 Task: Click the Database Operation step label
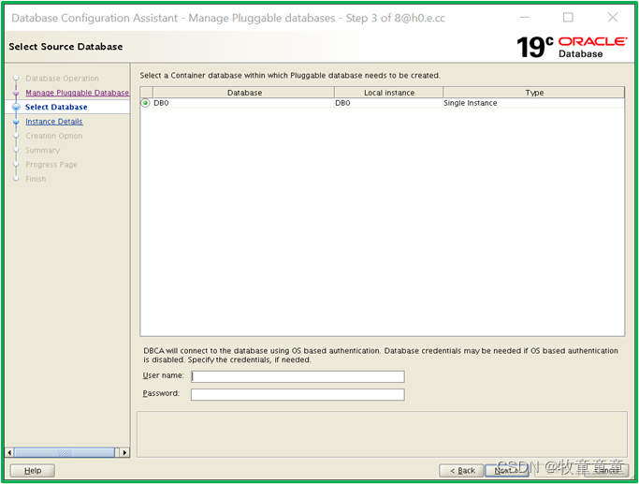(x=62, y=79)
